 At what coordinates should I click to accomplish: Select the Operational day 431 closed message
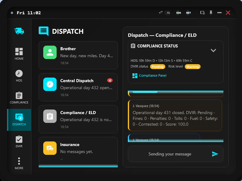click(x=175, y=115)
